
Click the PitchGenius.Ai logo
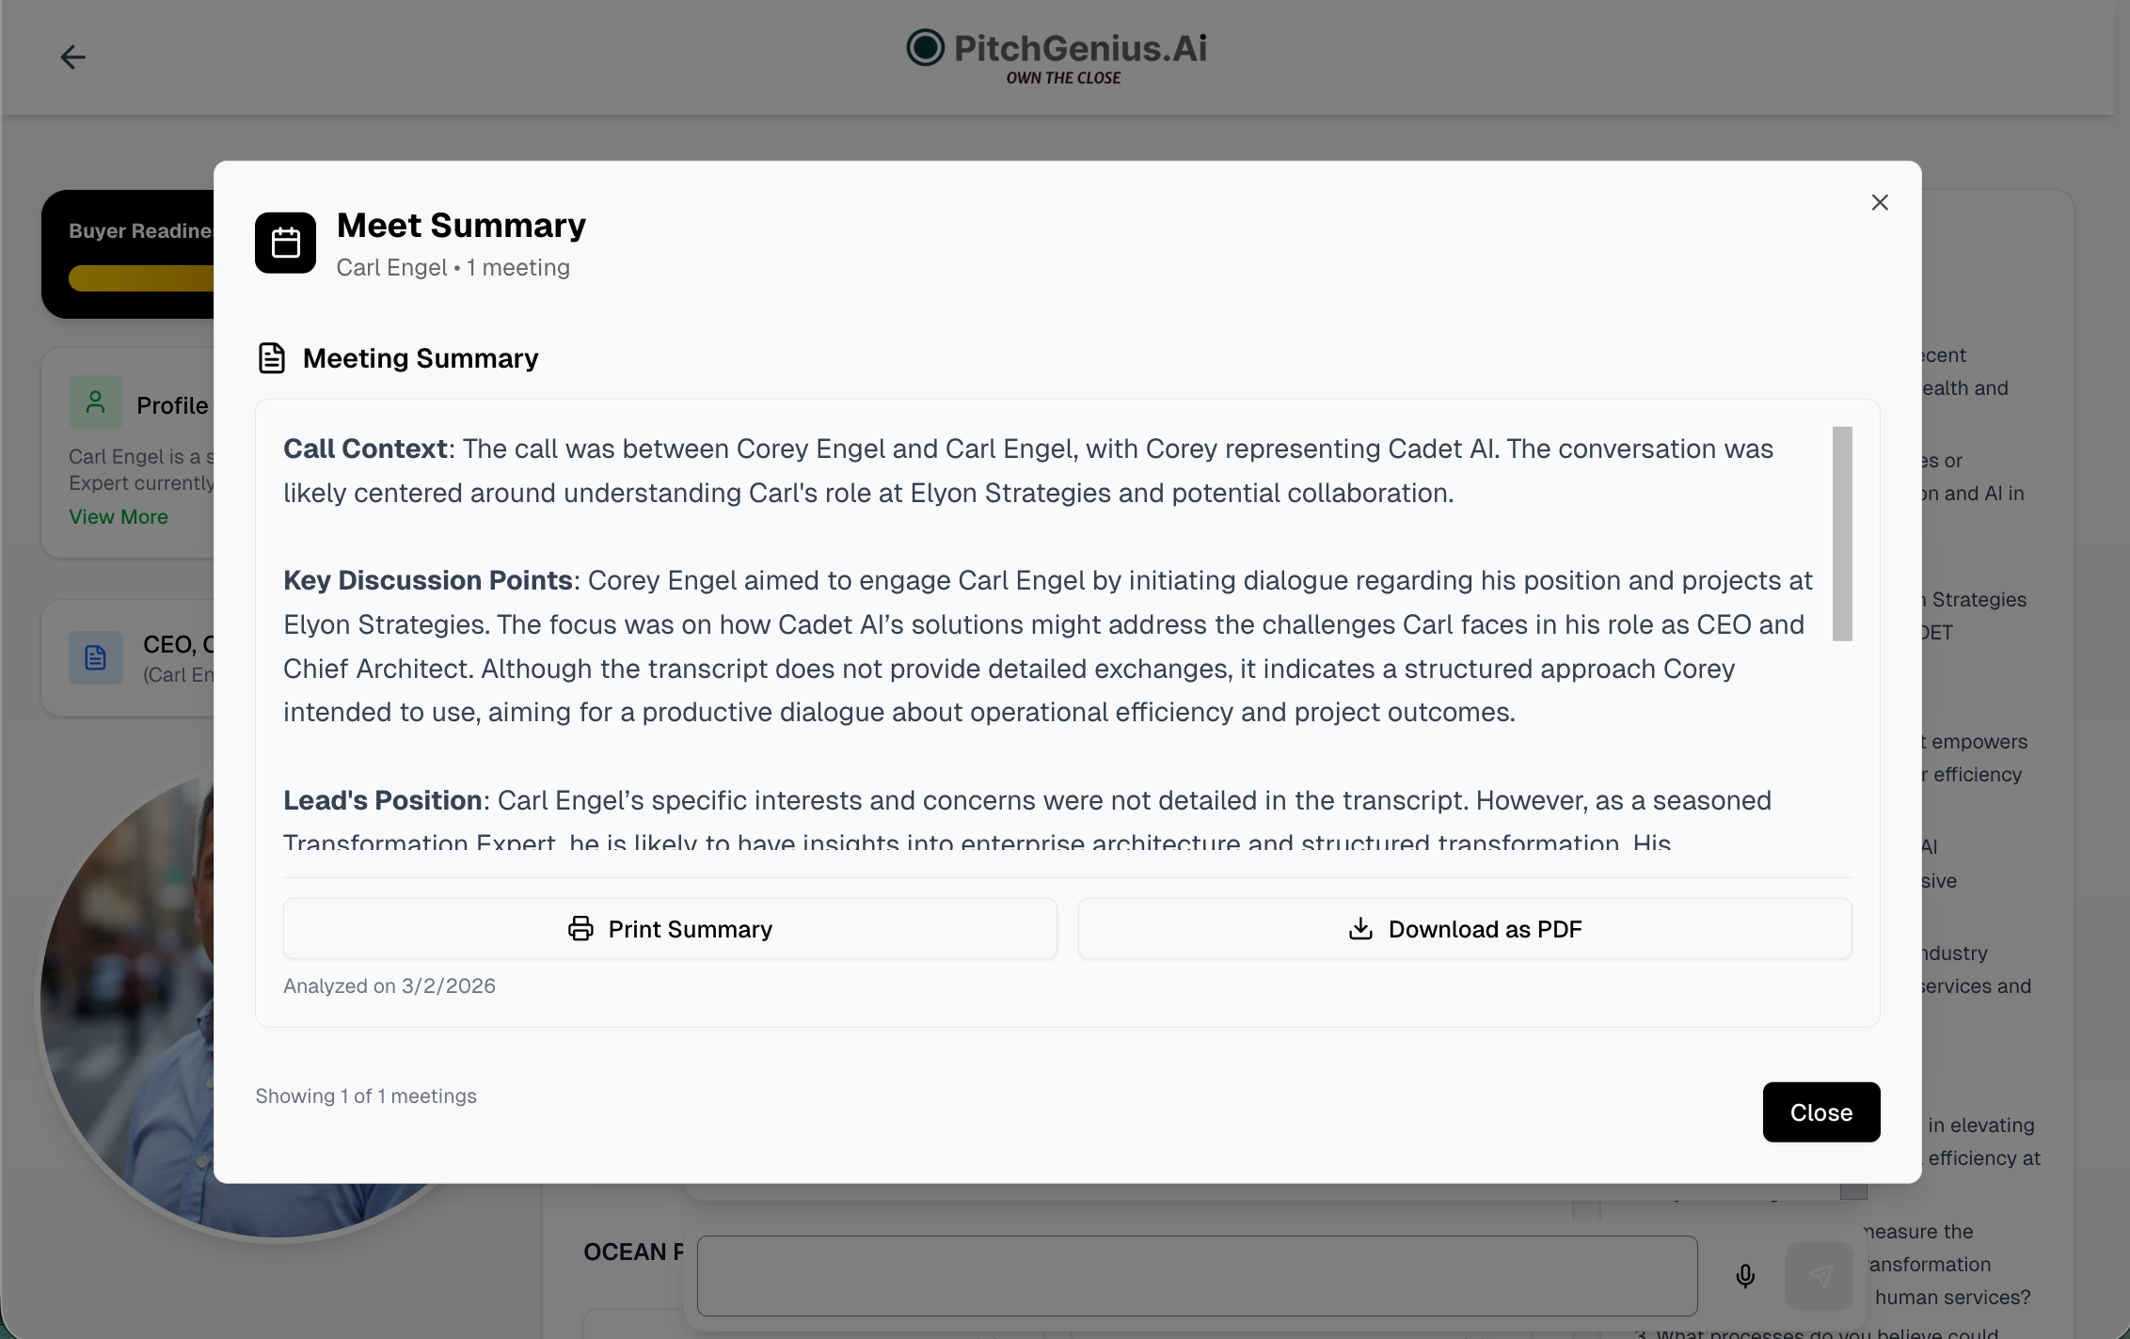point(1057,57)
